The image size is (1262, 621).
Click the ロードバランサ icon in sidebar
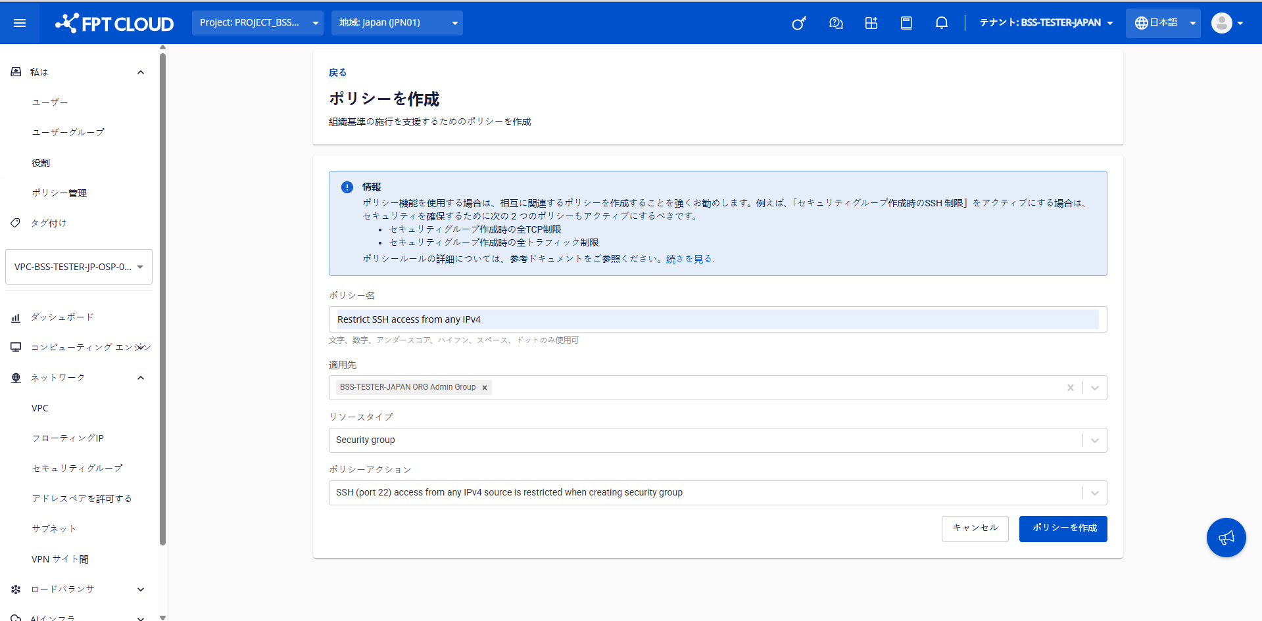(x=16, y=589)
